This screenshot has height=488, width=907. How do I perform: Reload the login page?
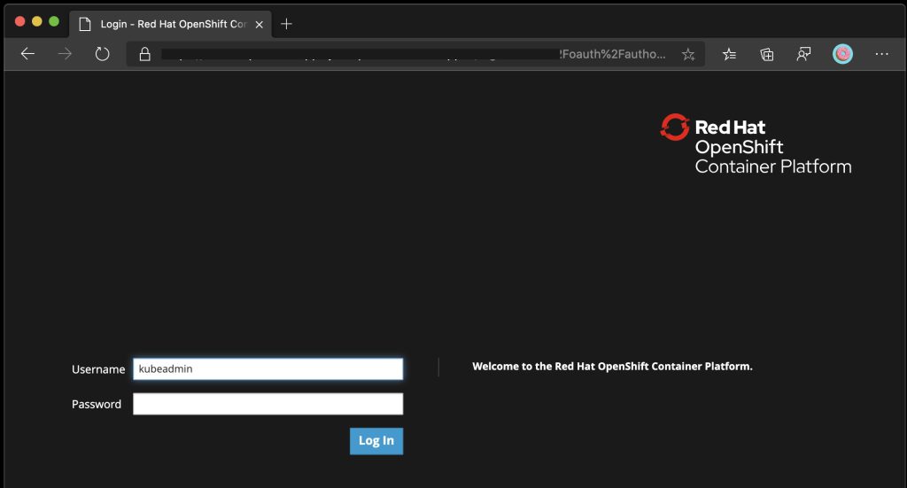(103, 54)
